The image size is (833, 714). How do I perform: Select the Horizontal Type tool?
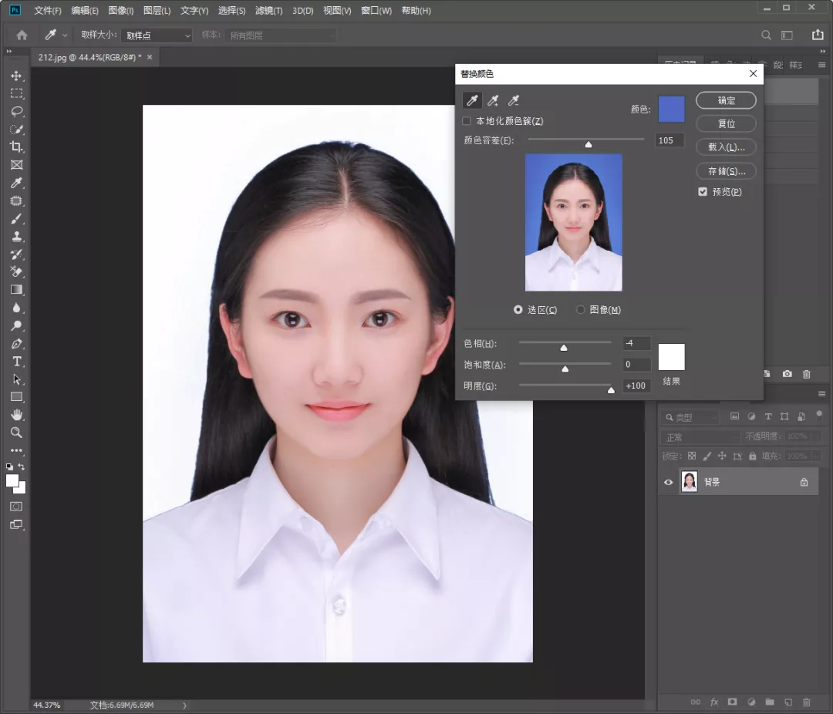[16, 362]
